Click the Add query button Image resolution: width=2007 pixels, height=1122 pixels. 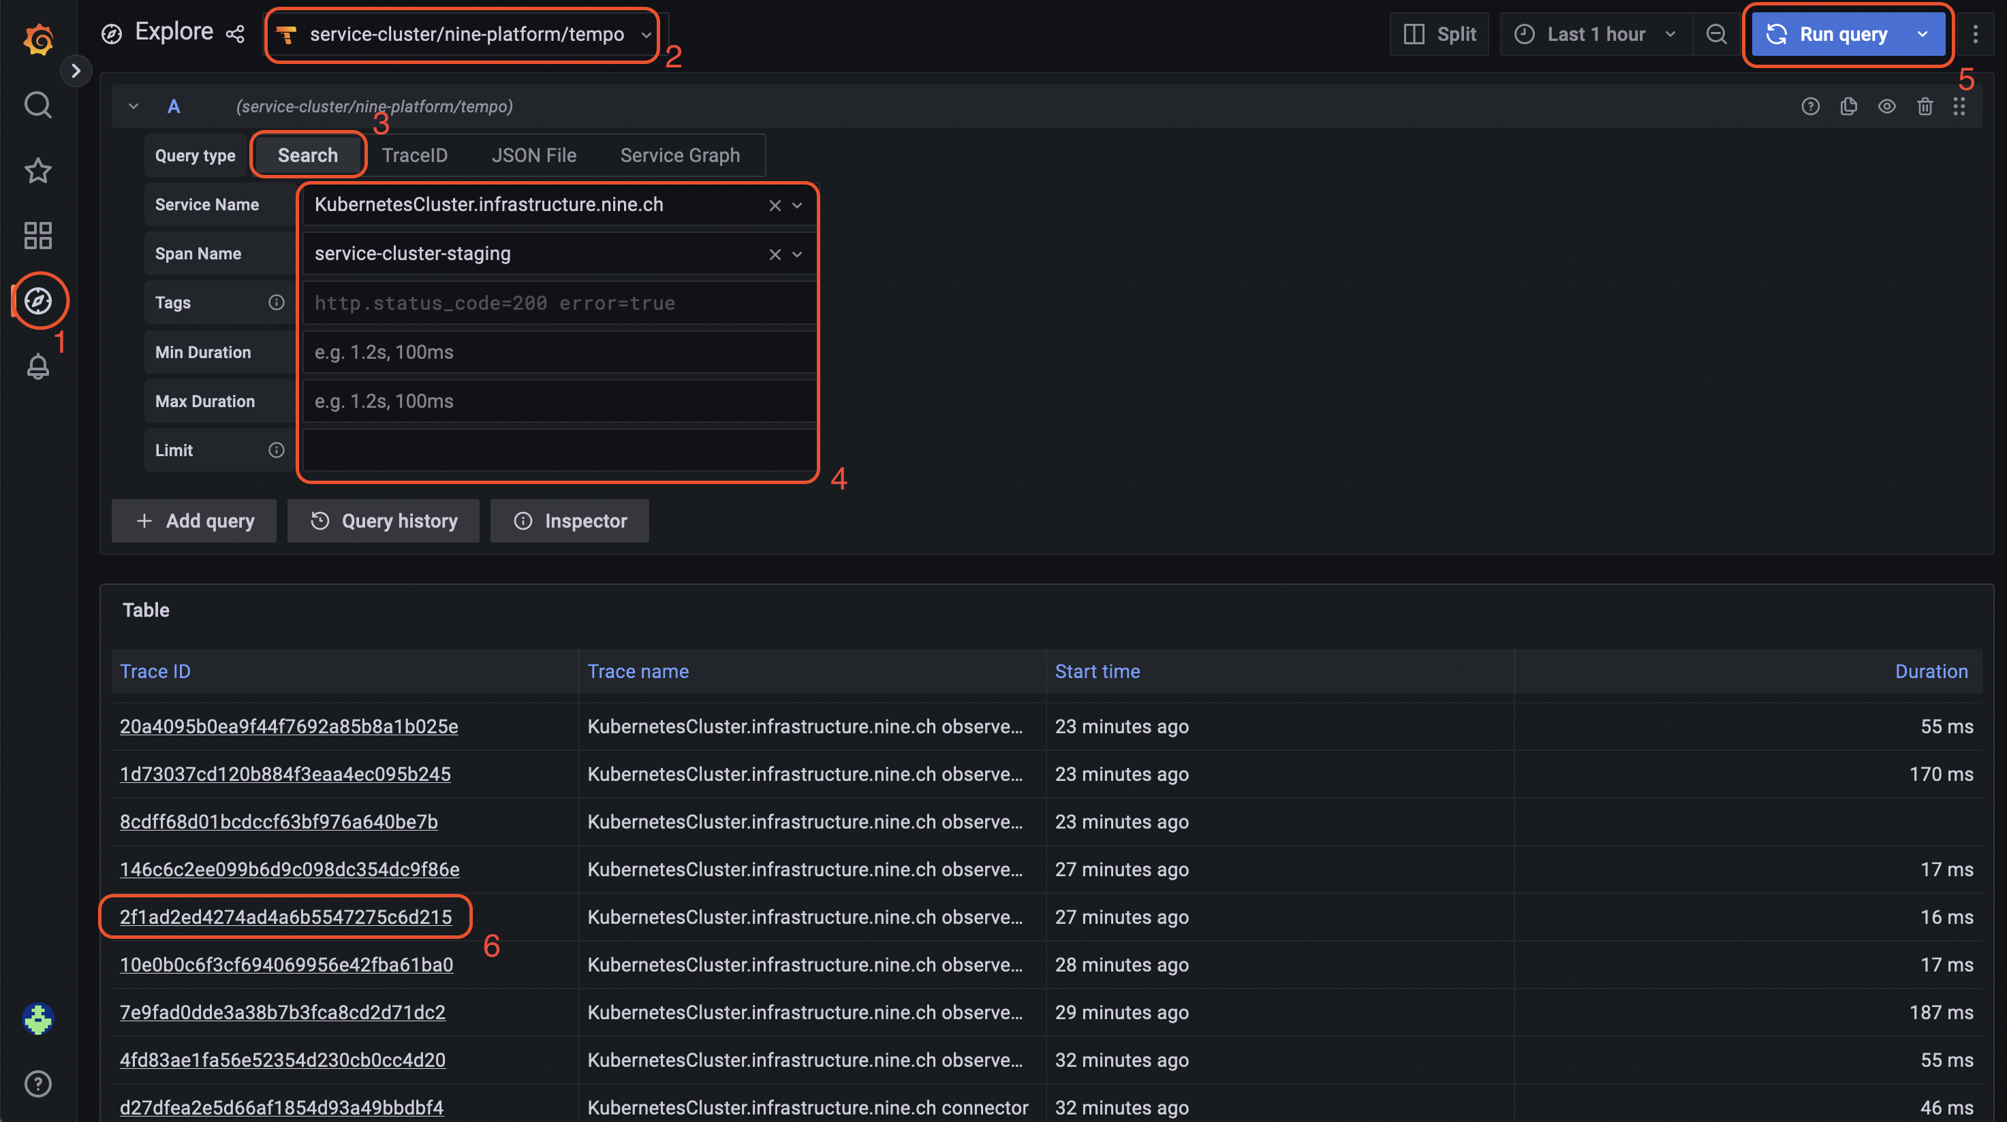point(194,521)
